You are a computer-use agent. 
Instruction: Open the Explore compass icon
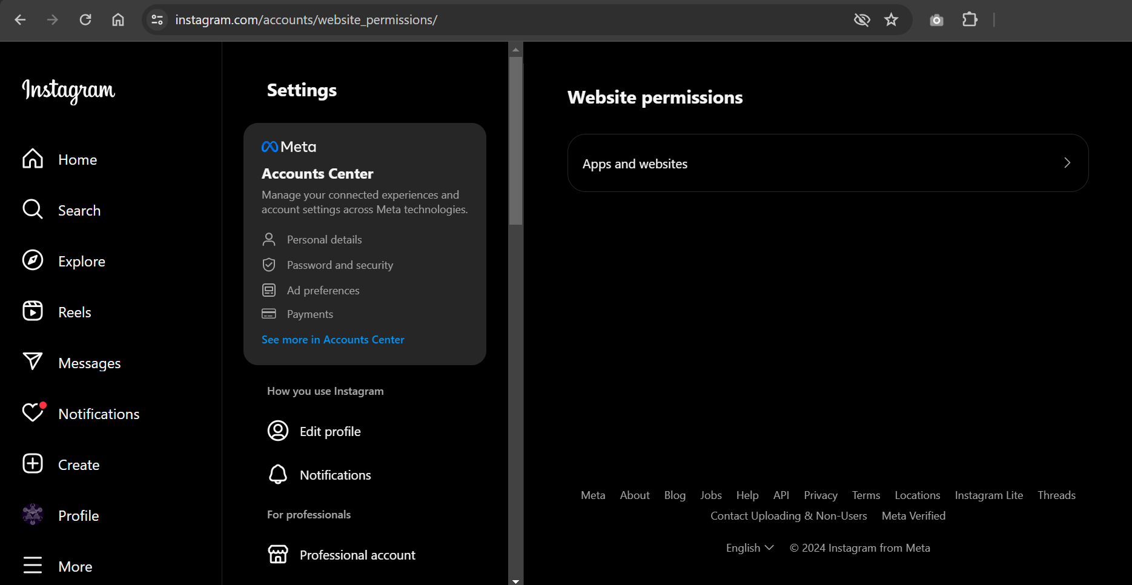(33, 260)
